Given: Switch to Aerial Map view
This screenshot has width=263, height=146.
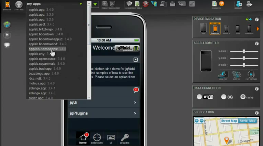Looking at the screenshot, I should 247,121.
